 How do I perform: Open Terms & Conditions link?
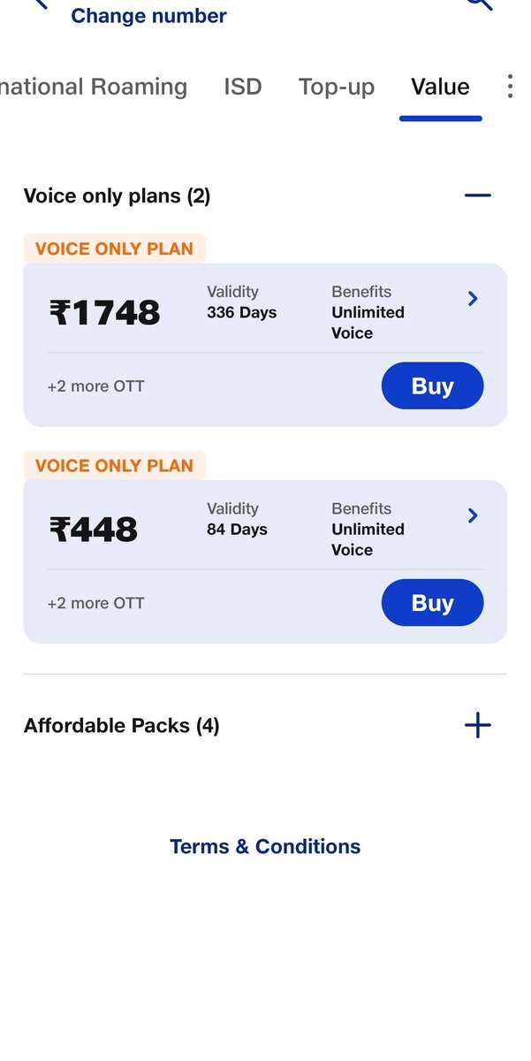[265, 846]
